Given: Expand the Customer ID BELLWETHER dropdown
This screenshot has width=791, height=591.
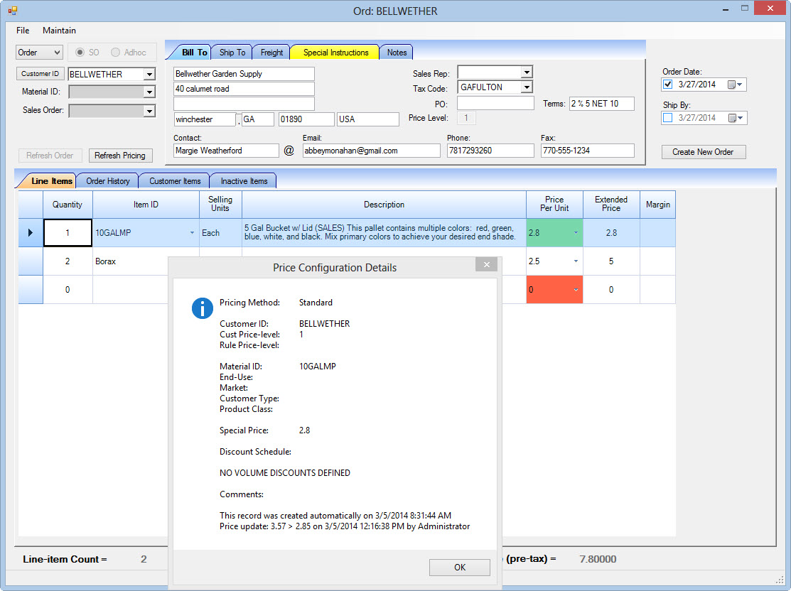Looking at the screenshot, I should tap(149, 74).
